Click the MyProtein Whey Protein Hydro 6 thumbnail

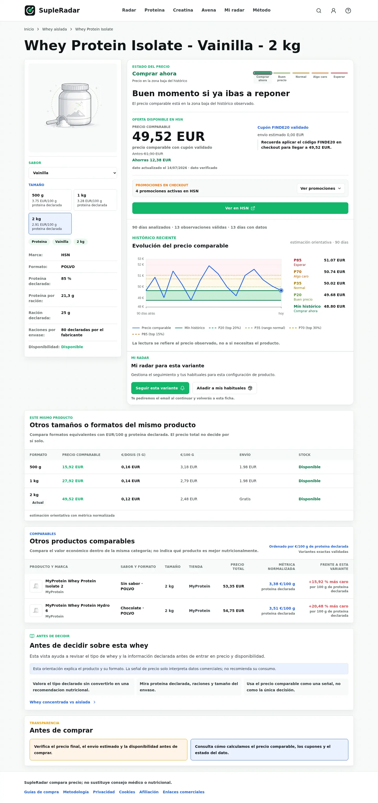click(36, 610)
